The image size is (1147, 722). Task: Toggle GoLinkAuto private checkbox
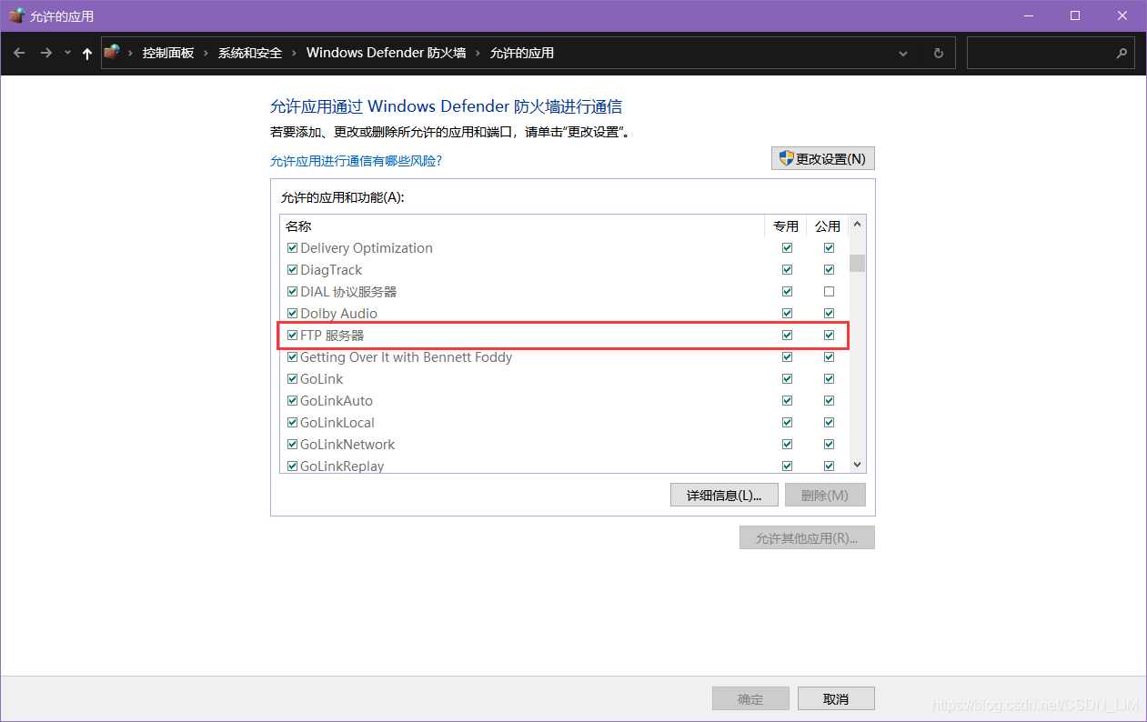click(x=787, y=400)
